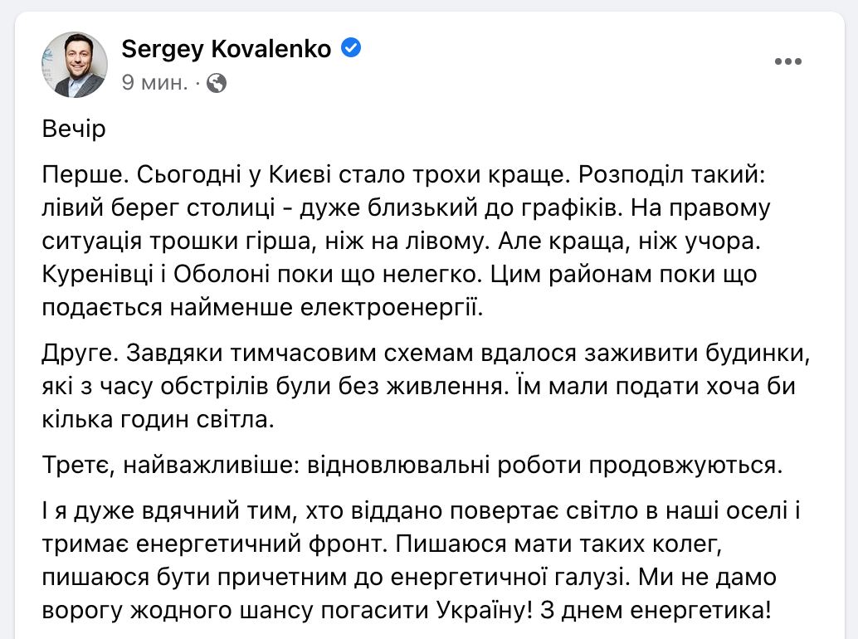
Task: Click the text line beginning "лівий берег столиці"
Action: click(405, 207)
